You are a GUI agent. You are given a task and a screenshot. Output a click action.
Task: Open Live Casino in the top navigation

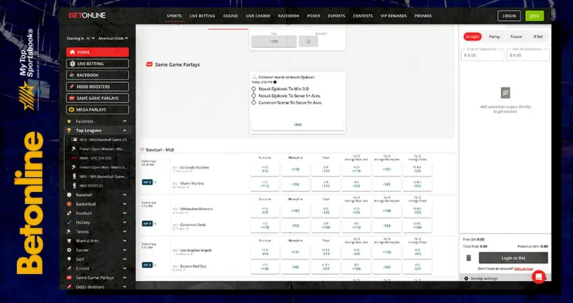click(x=258, y=16)
